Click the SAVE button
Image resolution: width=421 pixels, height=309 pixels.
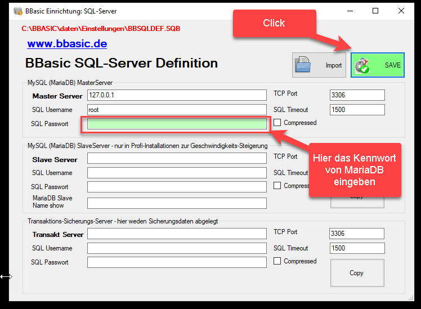pyautogui.click(x=377, y=65)
